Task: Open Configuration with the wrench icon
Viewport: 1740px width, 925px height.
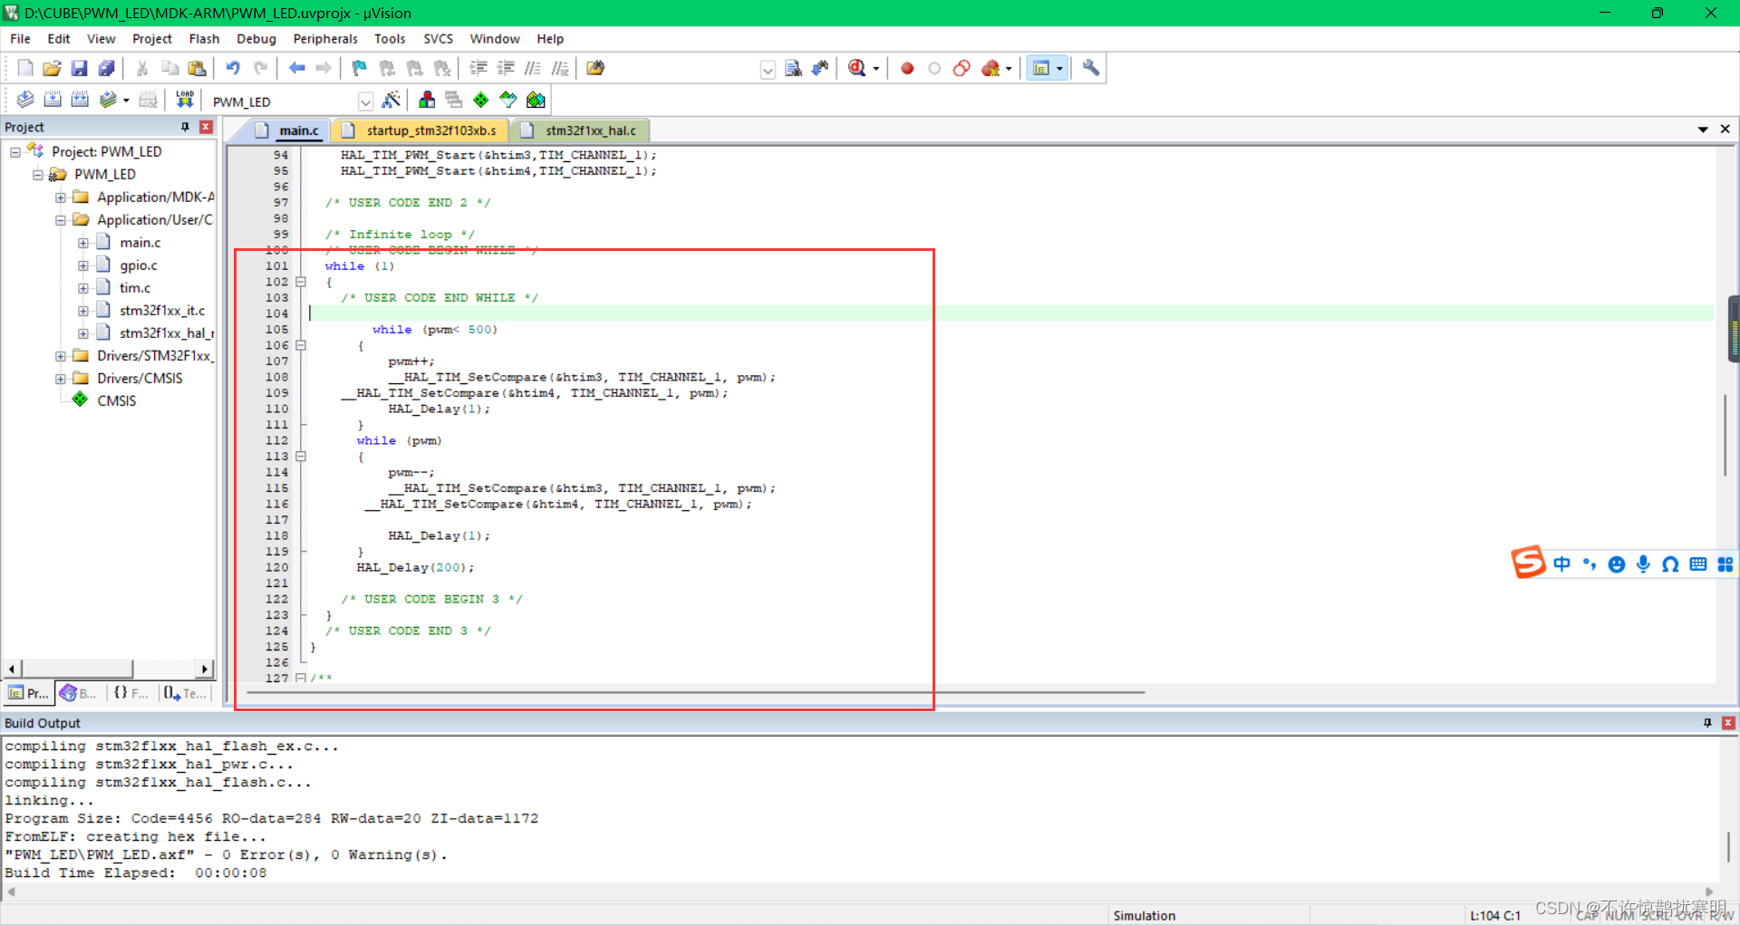Action: 1091,68
